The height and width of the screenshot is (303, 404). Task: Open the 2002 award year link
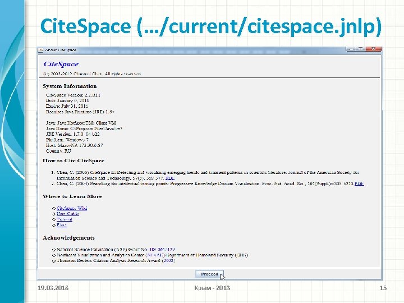coord(168,261)
